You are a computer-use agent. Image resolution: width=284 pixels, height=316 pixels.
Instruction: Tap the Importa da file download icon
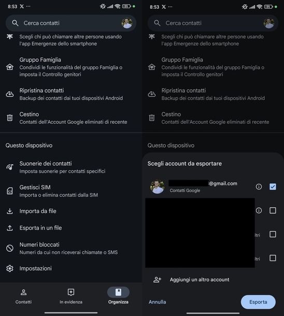click(x=10, y=211)
